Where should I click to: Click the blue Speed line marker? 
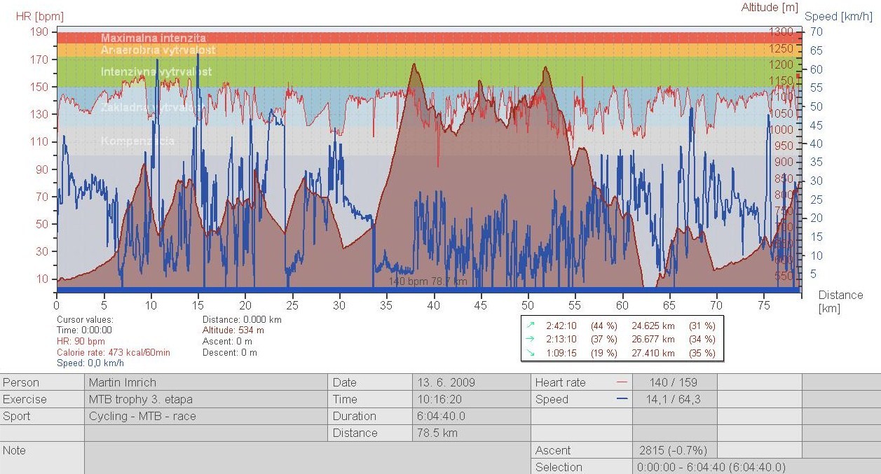[x=620, y=400]
